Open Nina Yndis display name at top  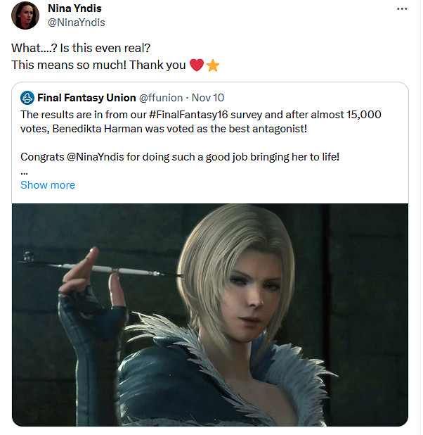click(74, 8)
